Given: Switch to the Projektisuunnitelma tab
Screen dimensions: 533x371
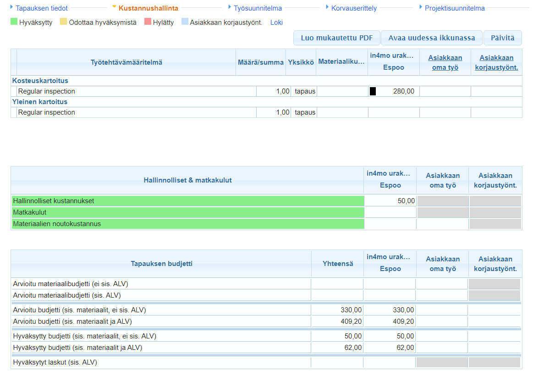Looking at the screenshot, I should pos(454,8).
